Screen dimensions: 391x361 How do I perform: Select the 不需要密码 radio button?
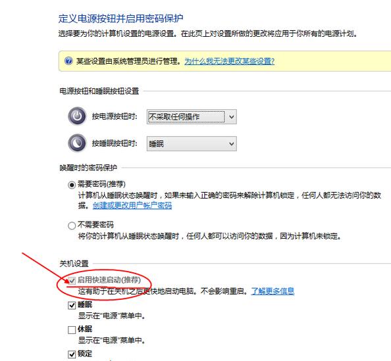[72, 226]
